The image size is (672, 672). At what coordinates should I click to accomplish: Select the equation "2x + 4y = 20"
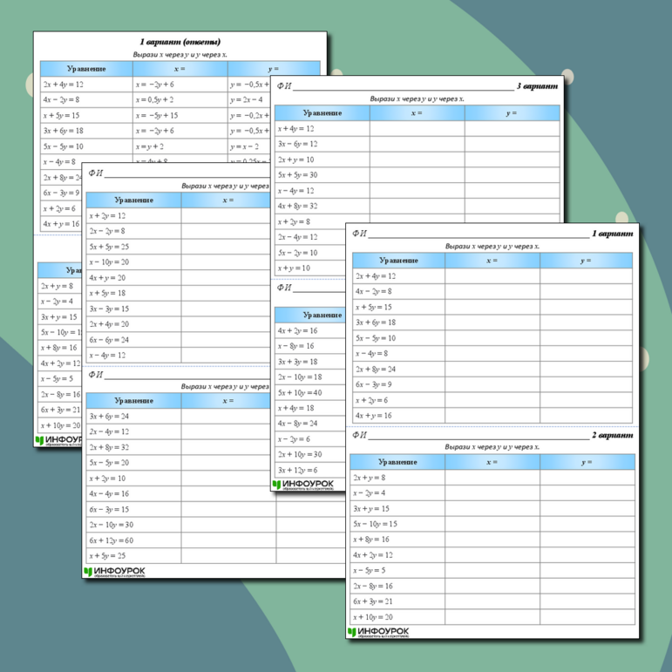click(109, 324)
